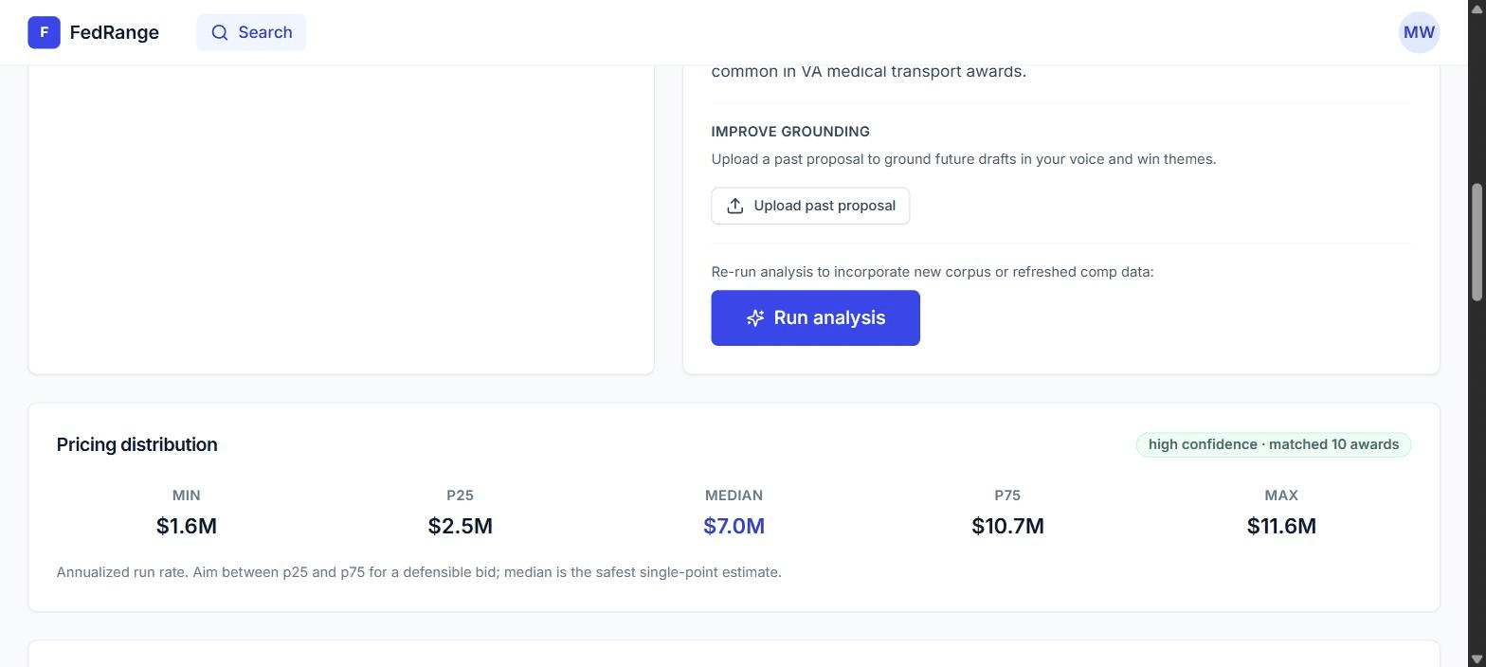Click the magnifier icon in Search
The height and width of the screenshot is (667, 1486).
tap(220, 32)
